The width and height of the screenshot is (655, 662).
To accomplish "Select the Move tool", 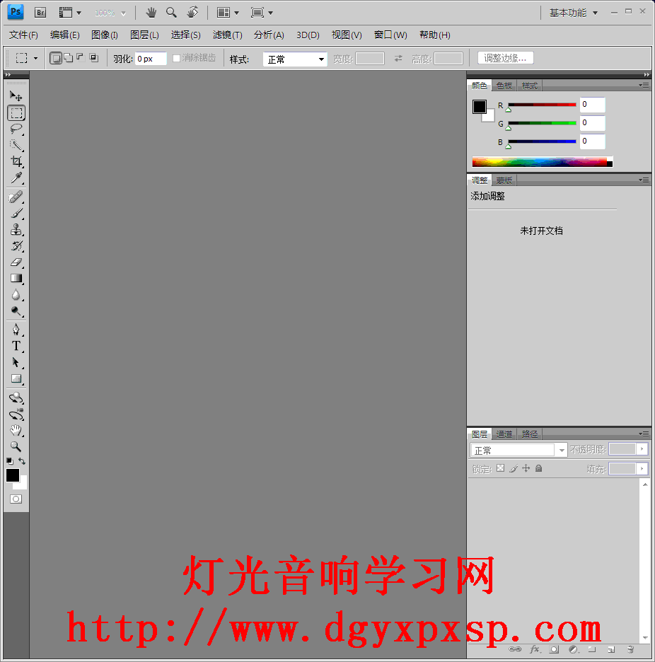I will 16,96.
